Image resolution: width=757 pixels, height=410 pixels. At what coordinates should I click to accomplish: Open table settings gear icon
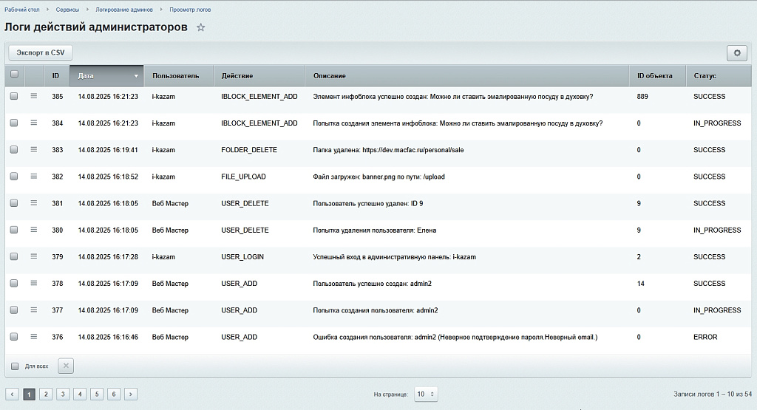[736, 53]
